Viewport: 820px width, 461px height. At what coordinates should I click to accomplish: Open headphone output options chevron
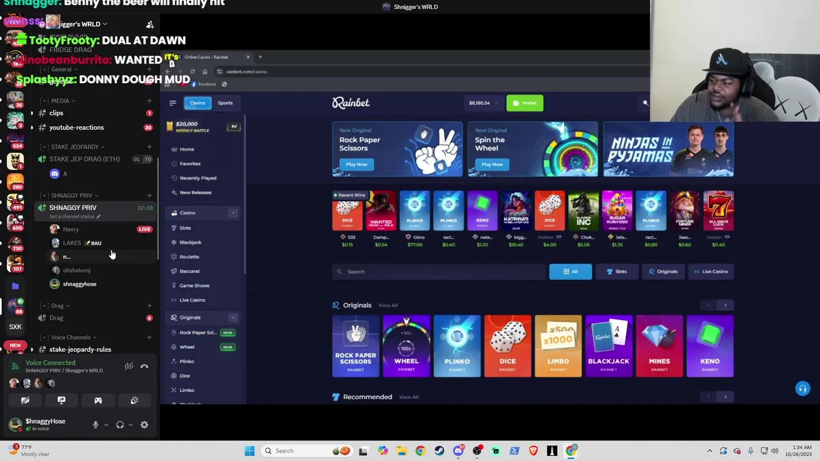130,425
